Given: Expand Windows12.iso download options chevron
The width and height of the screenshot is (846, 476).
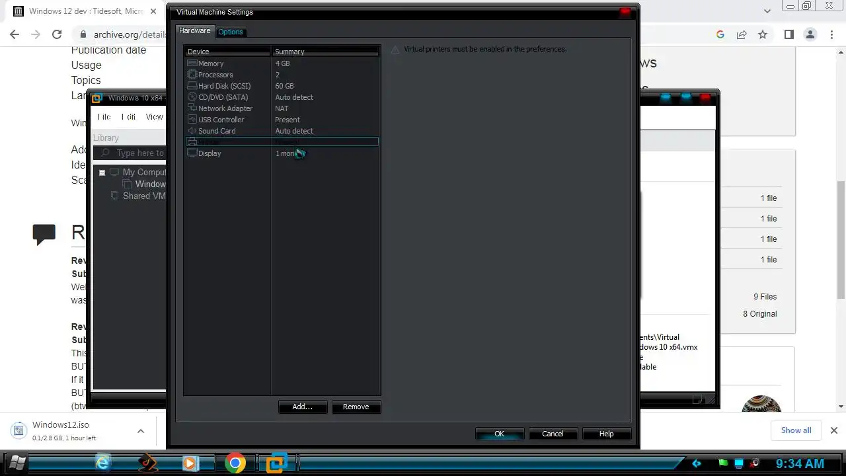Looking at the screenshot, I should [x=140, y=431].
